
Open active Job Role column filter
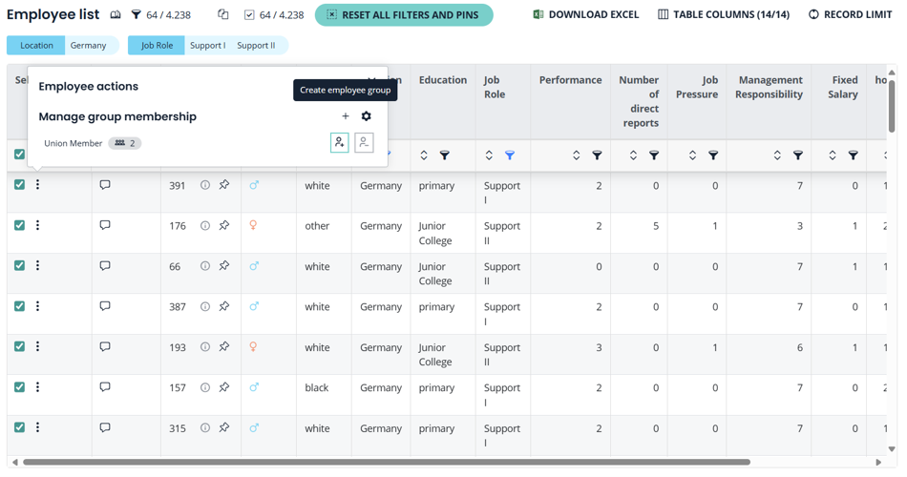click(x=510, y=156)
